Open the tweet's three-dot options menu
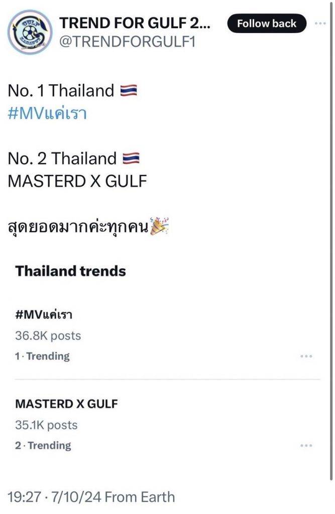Image resolution: width=335 pixels, height=514 pixels. click(x=320, y=23)
